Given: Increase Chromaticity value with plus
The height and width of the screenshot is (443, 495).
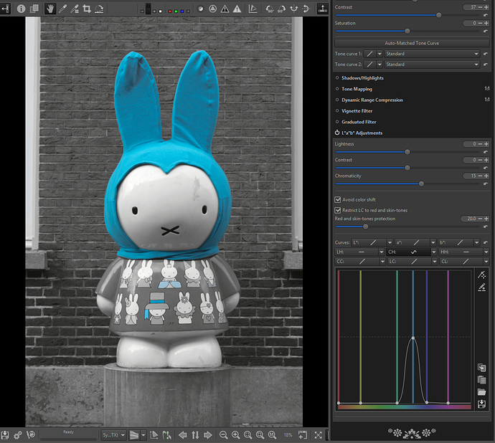Looking at the screenshot, I should point(486,176).
